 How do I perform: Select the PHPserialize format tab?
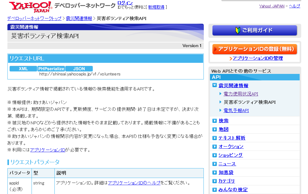(51, 69)
